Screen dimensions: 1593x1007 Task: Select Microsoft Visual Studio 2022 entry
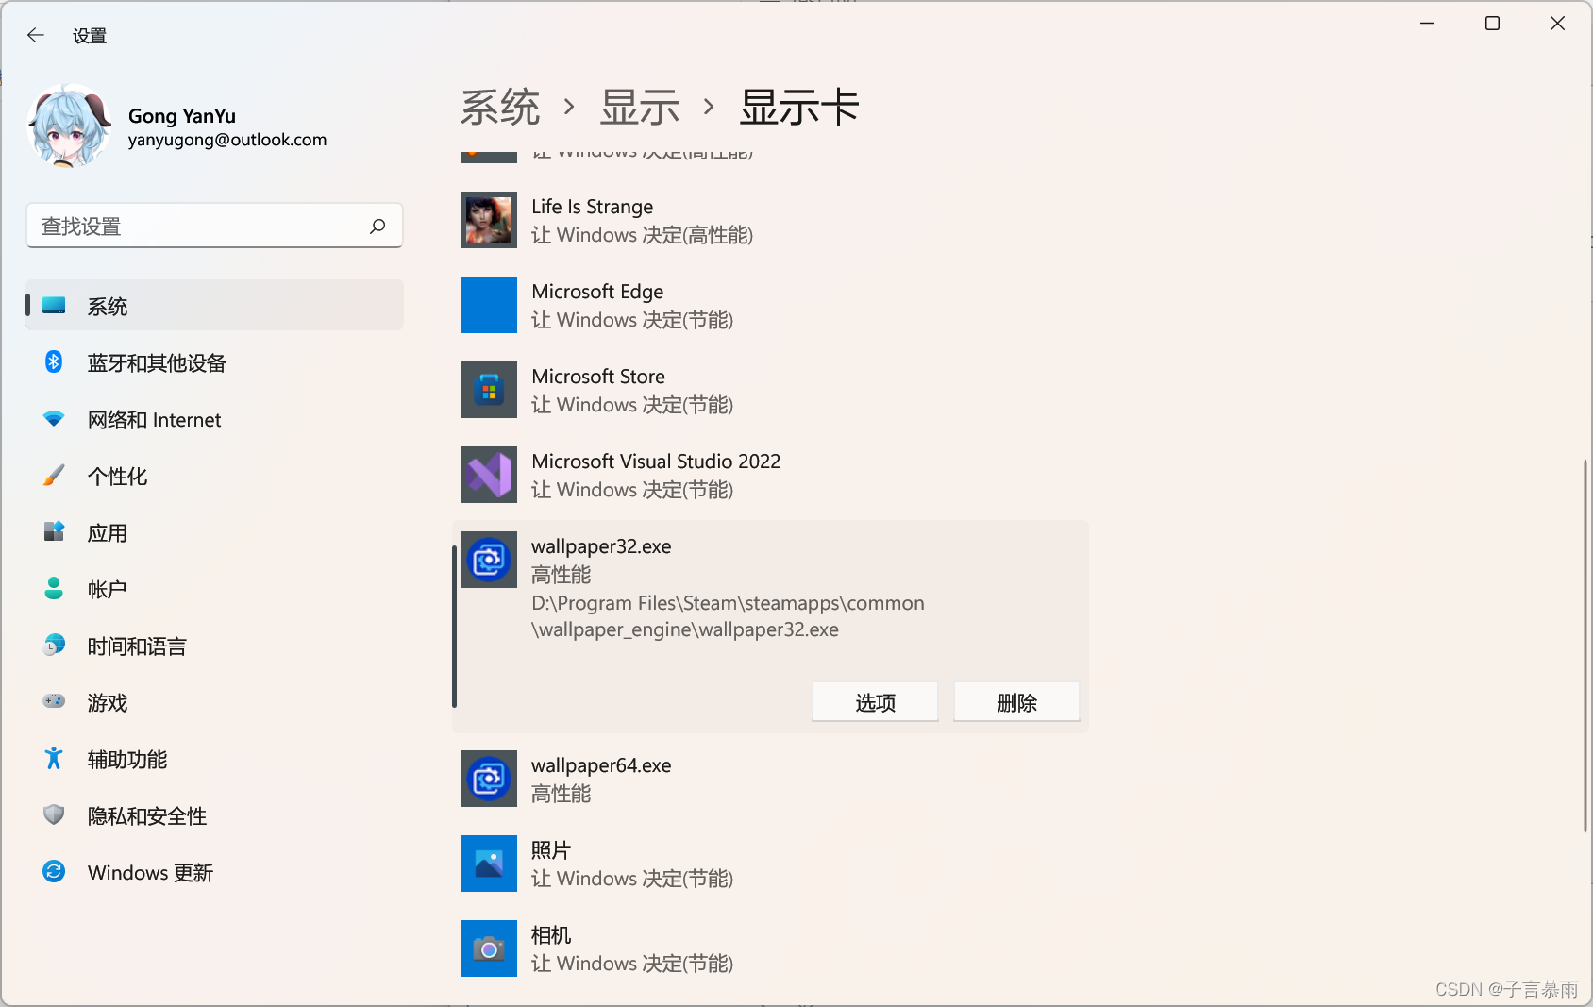click(x=770, y=475)
